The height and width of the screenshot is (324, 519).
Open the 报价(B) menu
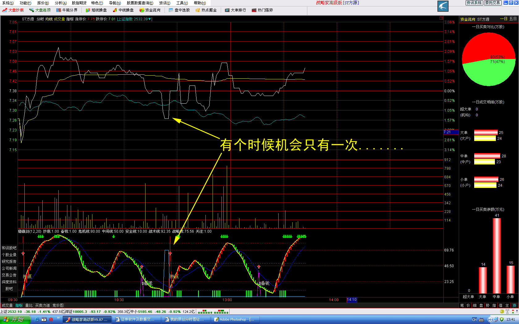click(43, 3)
